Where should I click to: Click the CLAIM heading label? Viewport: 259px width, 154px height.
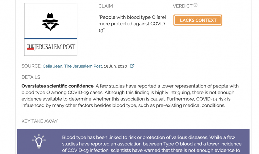[106, 6]
